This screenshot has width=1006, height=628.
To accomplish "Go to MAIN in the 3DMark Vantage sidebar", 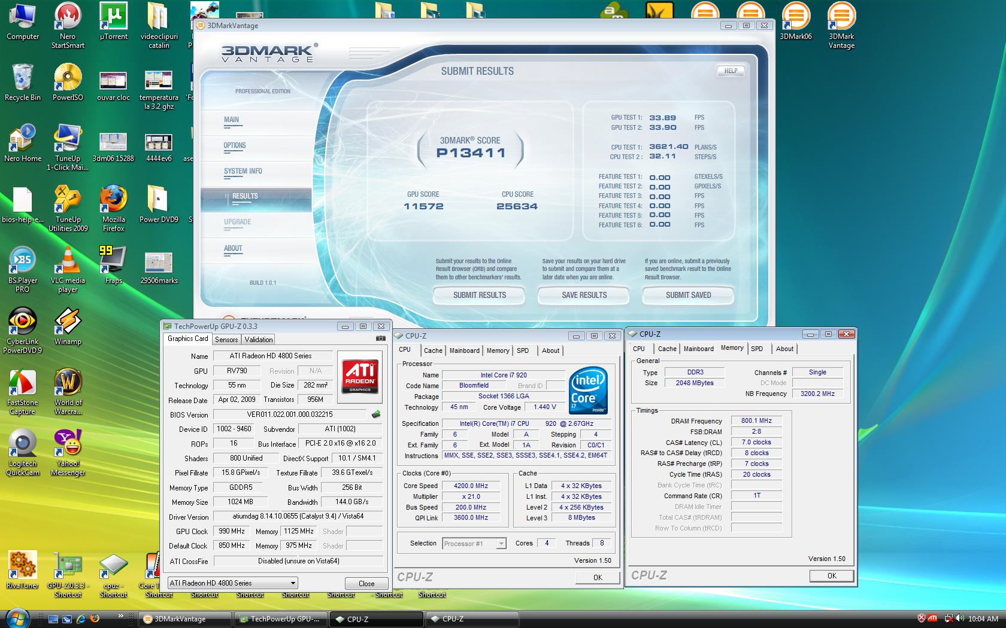I will click(x=232, y=120).
